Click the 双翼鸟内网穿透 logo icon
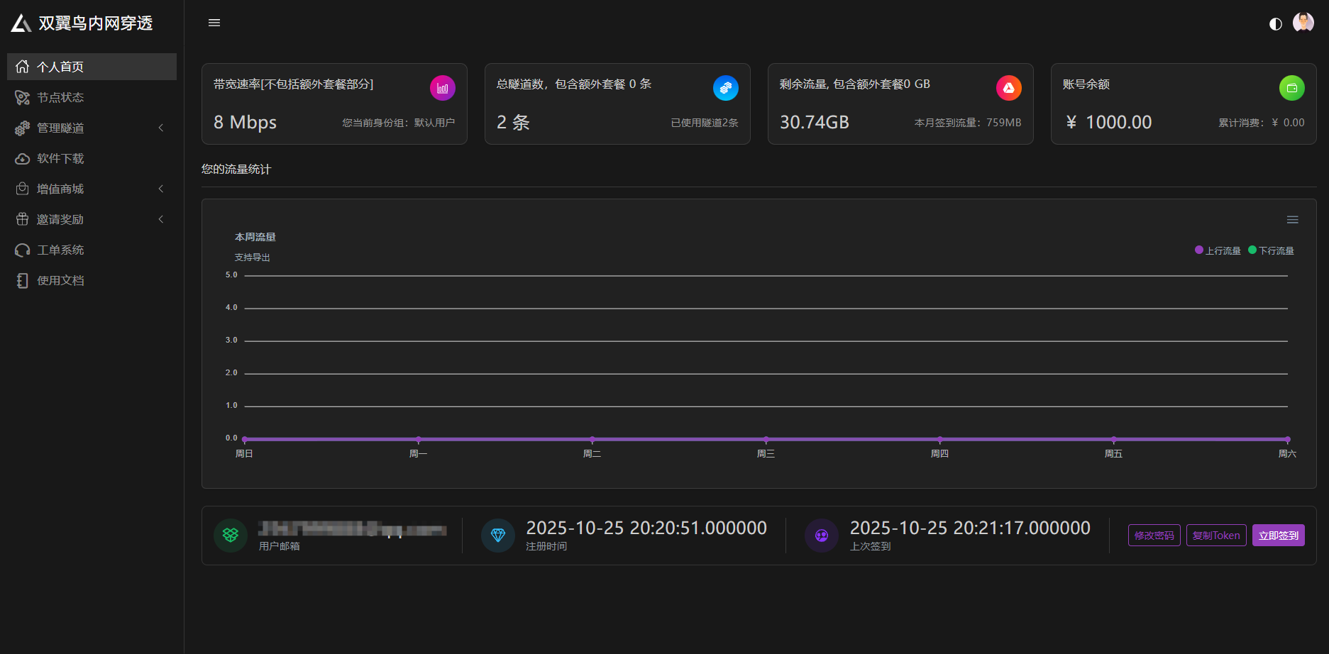This screenshot has width=1329, height=654. click(21, 23)
